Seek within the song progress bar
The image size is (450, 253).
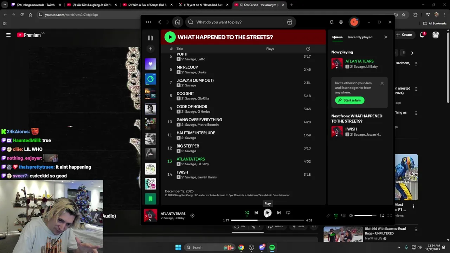(268, 220)
